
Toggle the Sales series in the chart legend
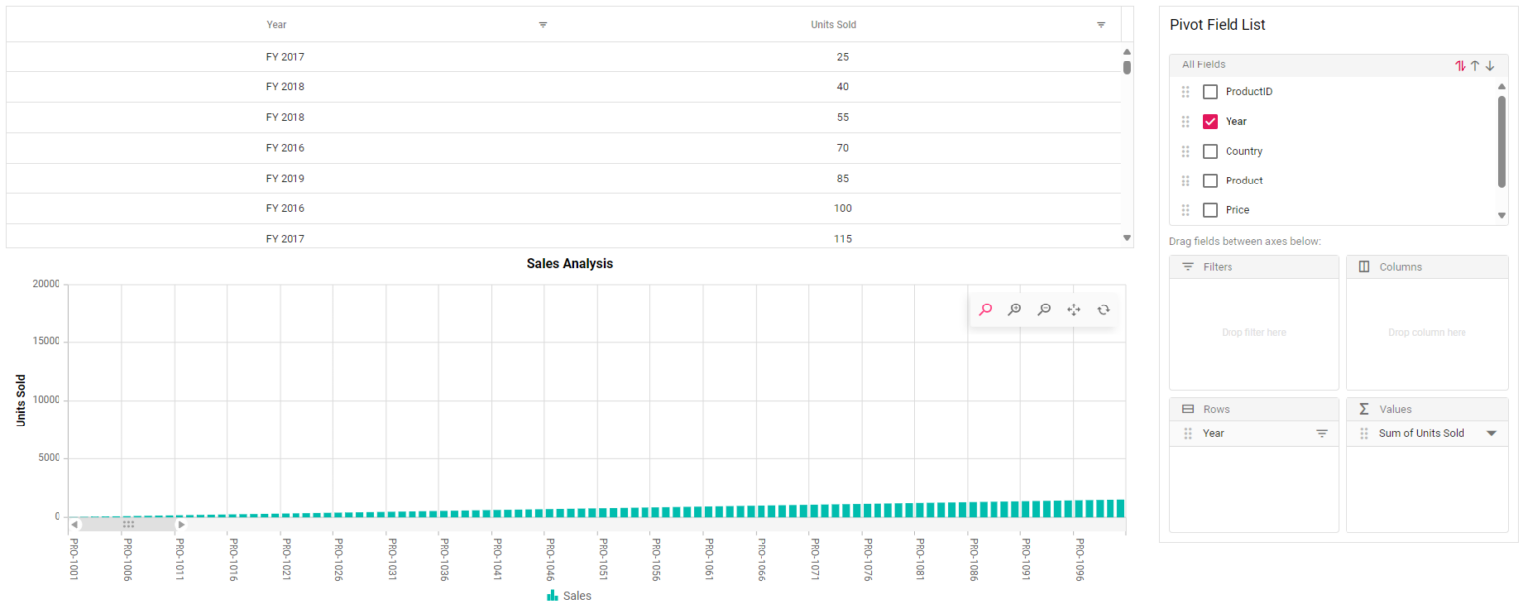(x=569, y=595)
